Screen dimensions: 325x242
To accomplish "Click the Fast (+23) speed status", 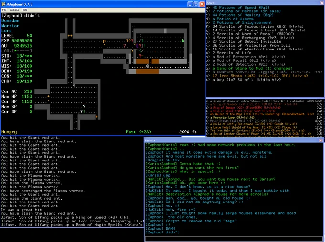I will 138,132.
